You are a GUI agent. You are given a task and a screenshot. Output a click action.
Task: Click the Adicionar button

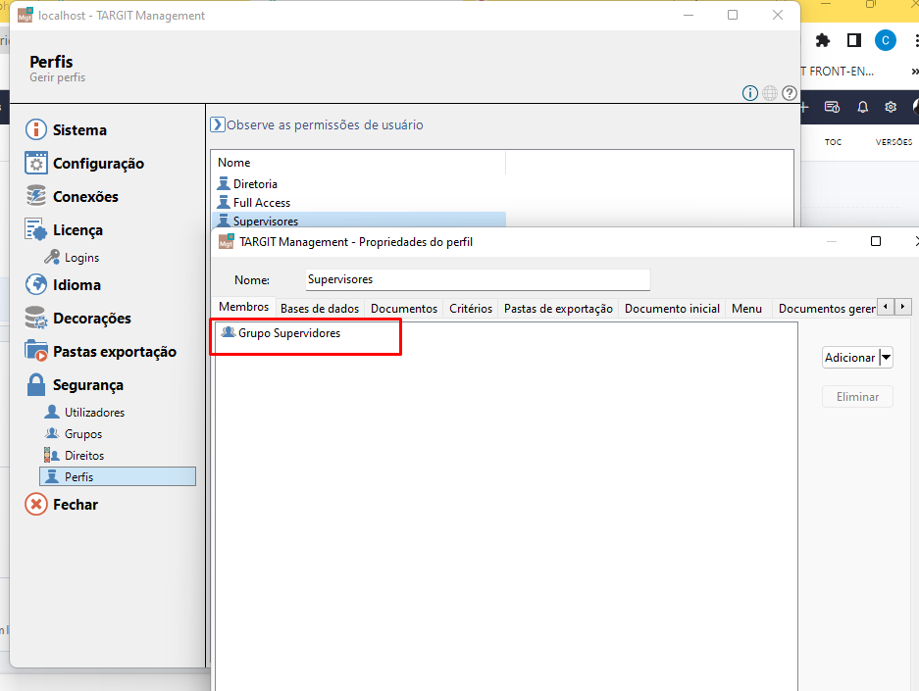pos(849,357)
